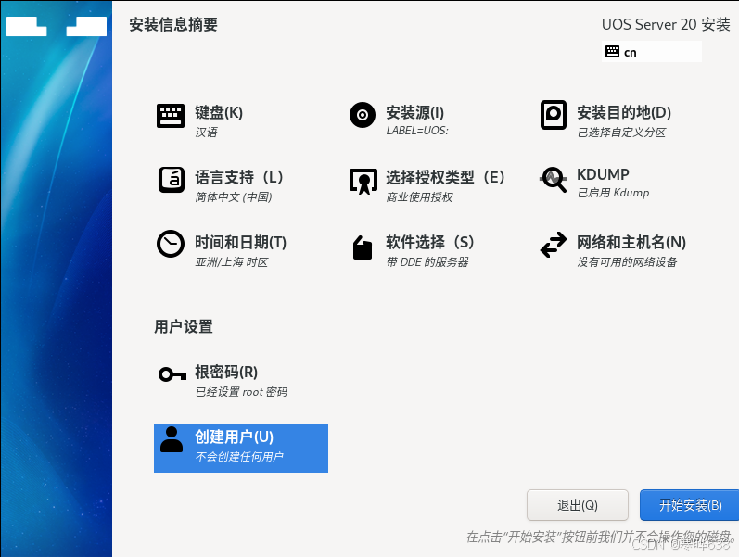
Task: Click the hard drive icon for 安装目的地(D)
Action: click(x=554, y=115)
